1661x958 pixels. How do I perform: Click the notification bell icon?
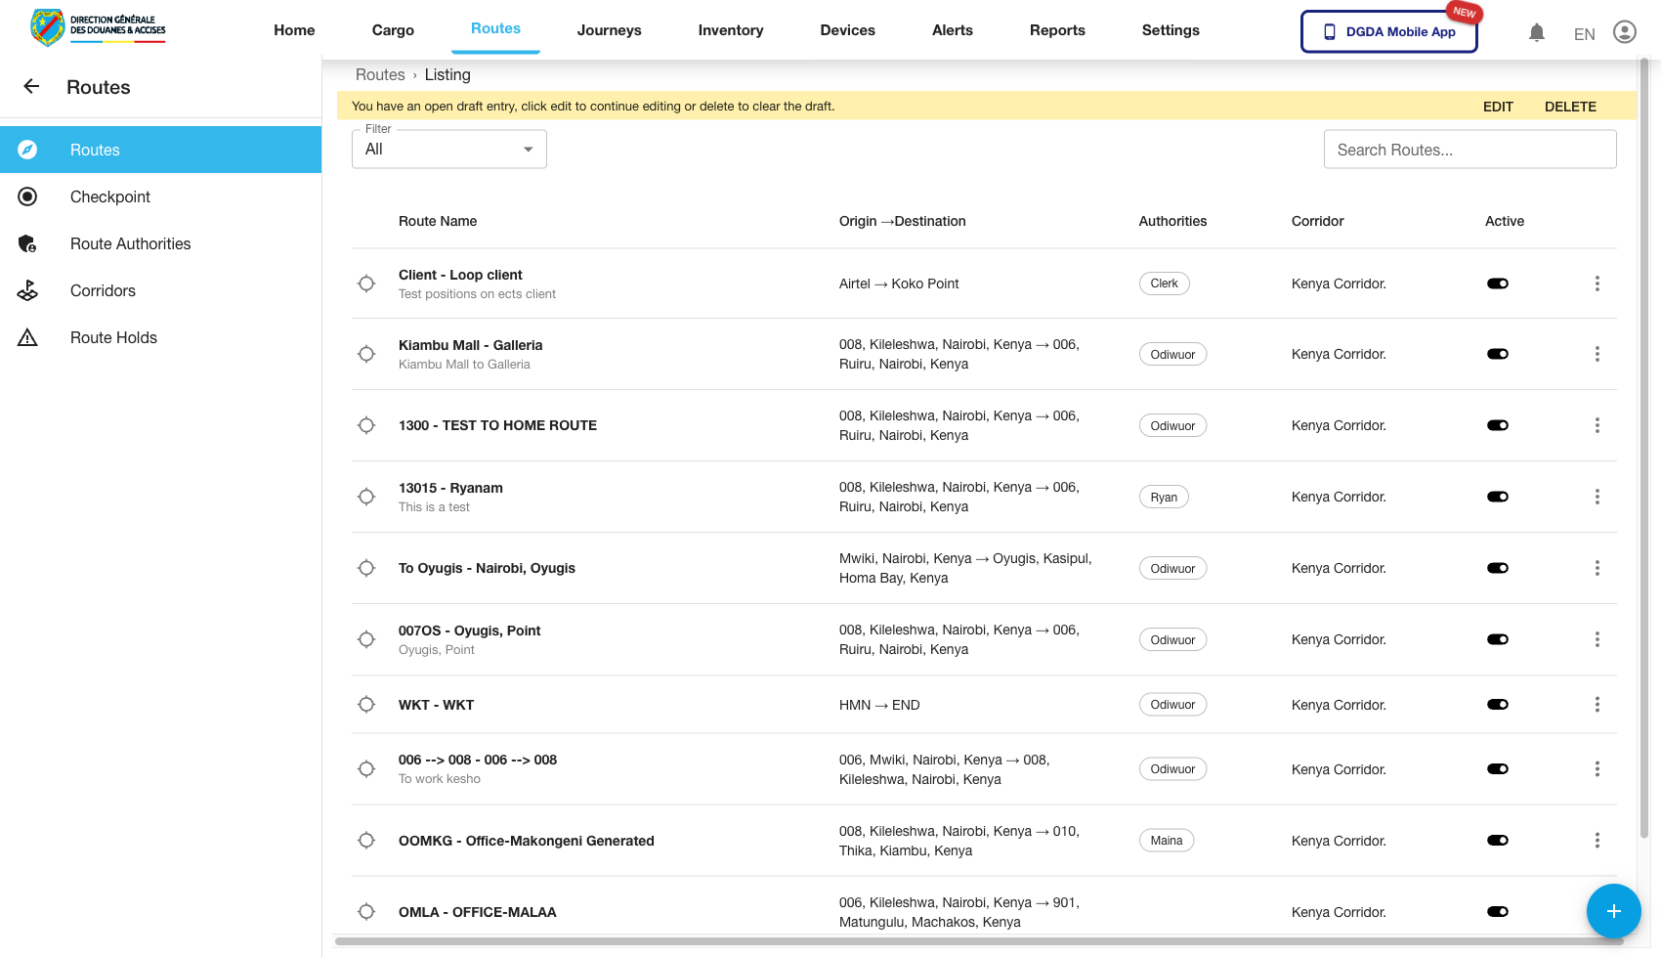click(x=1537, y=31)
